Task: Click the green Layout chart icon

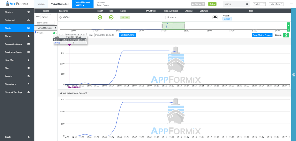Action: [x=286, y=35]
